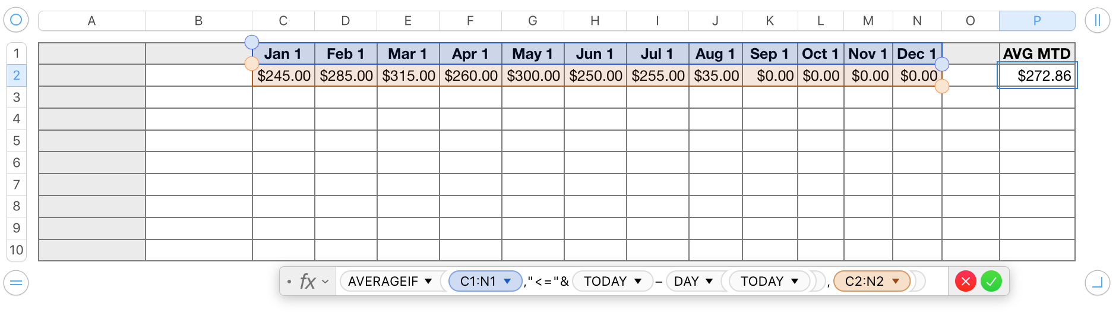The width and height of the screenshot is (1119, 322).
Task: Click the table select circle handle
Action: pyautogui.click(x=16, y=20)
